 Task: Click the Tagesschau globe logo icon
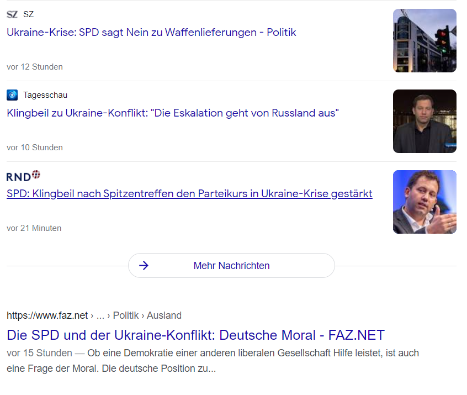(x=12, y=95)
